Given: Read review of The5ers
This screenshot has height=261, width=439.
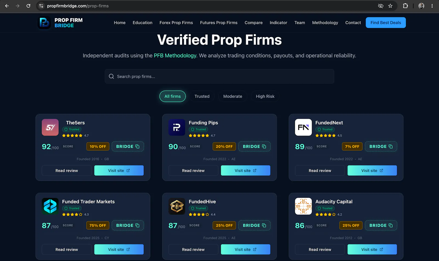Looking at the screenshot, I should tap(67, 171).
